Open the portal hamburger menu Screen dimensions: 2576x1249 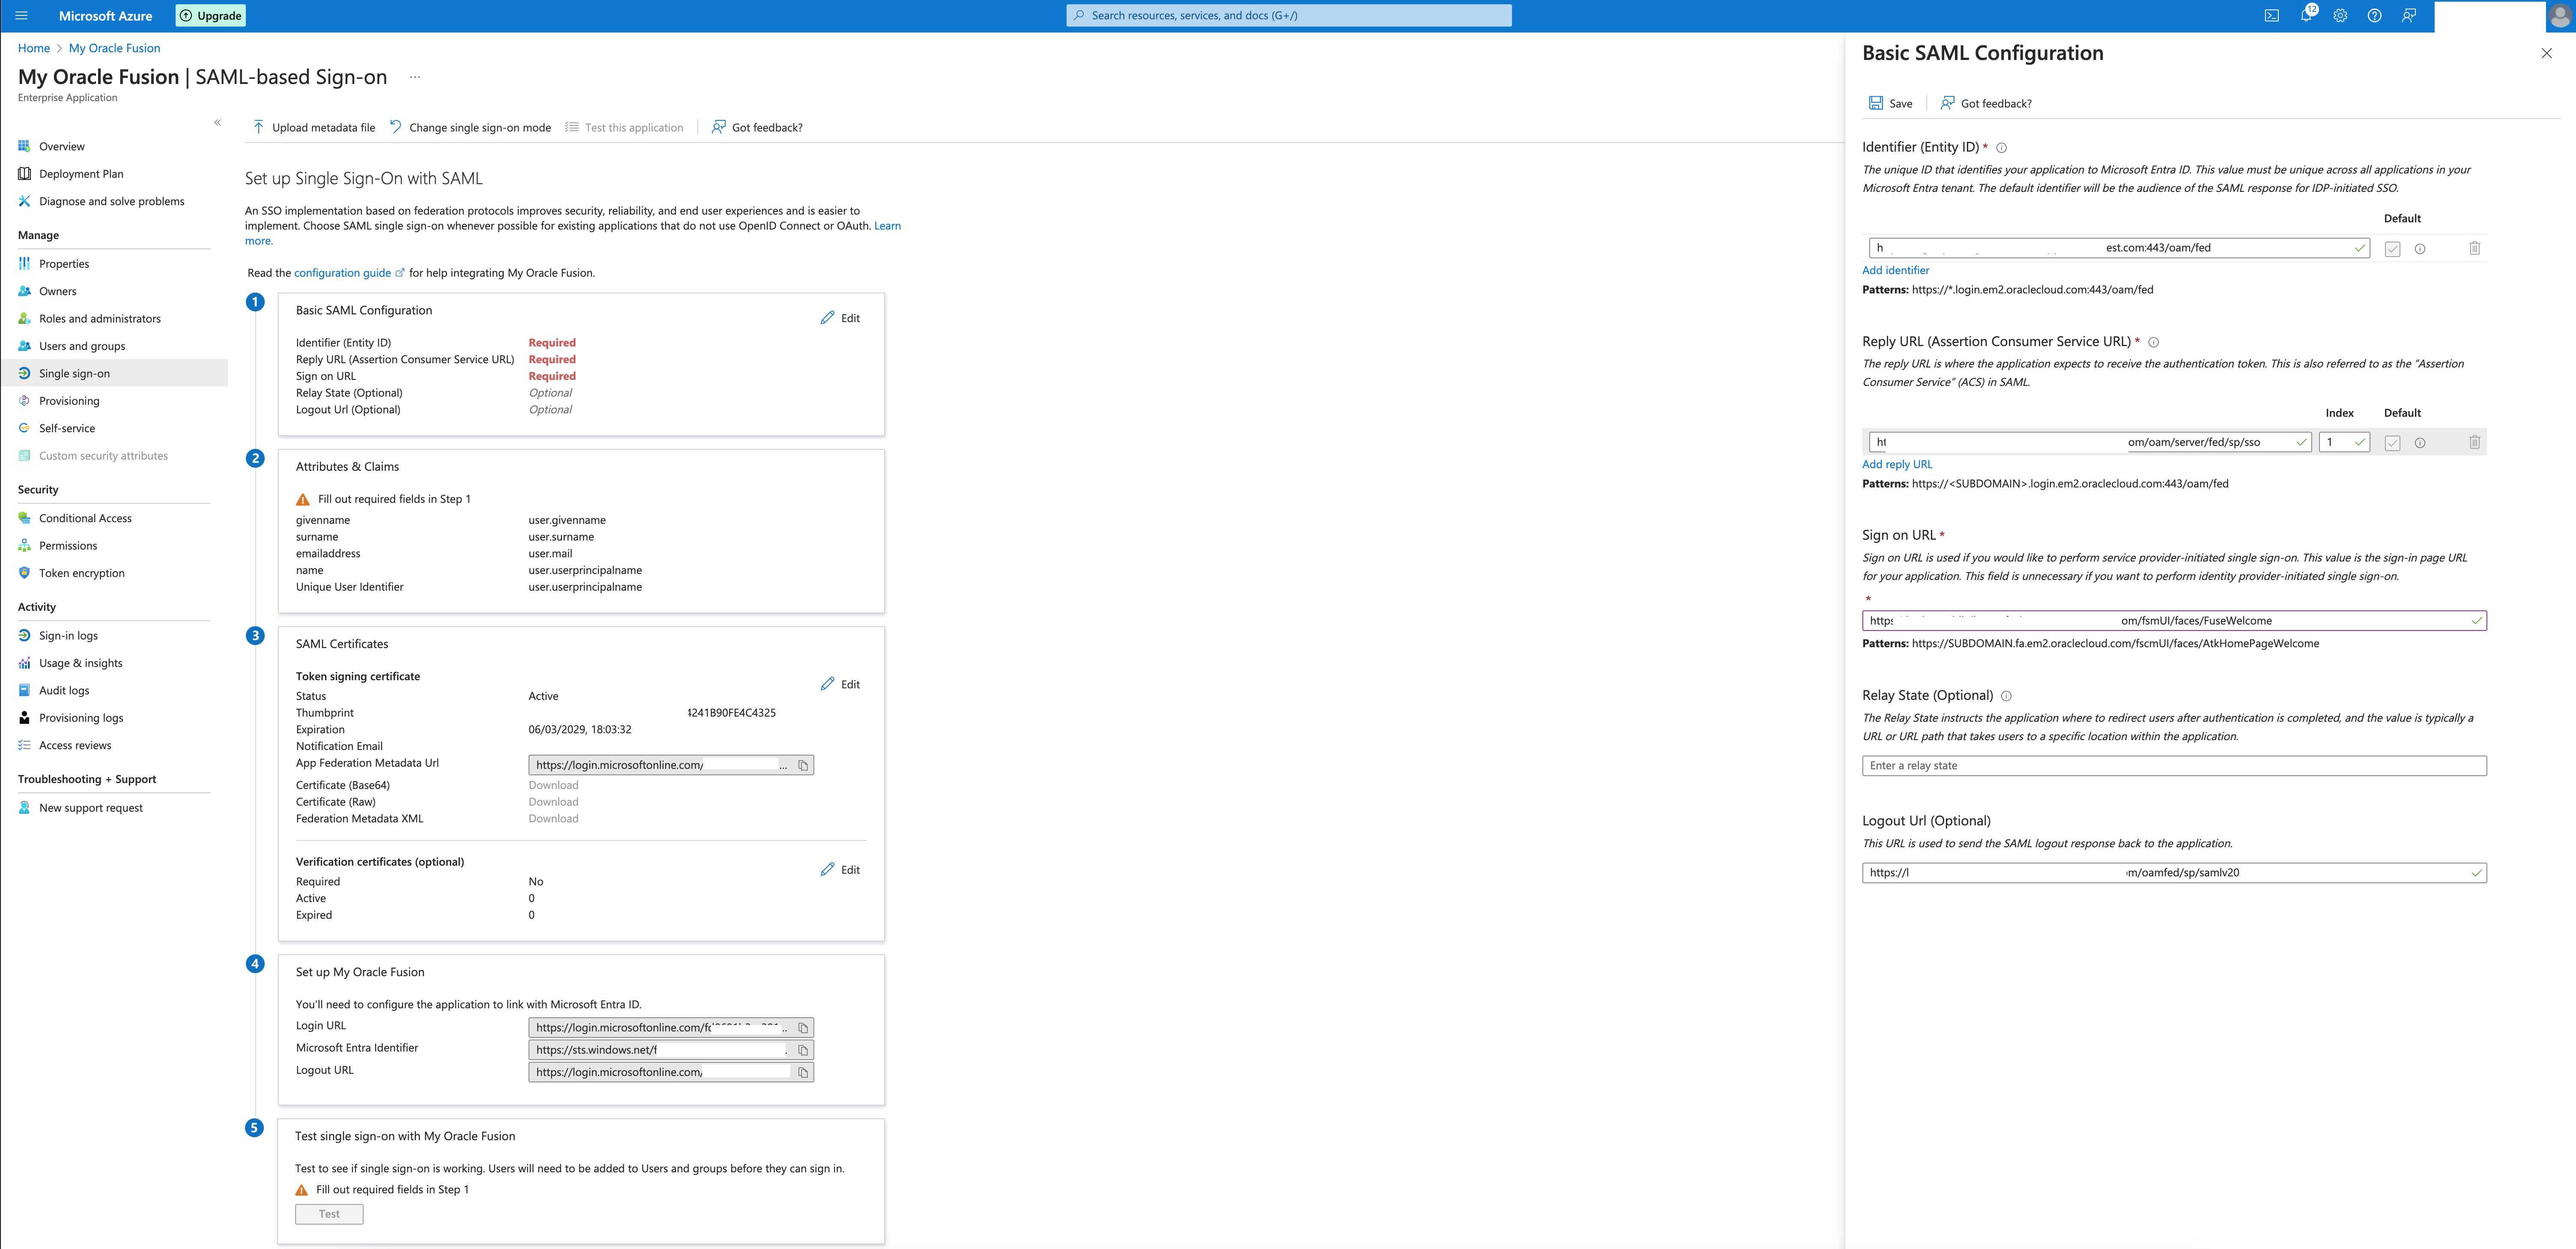[x=21, y=16]
